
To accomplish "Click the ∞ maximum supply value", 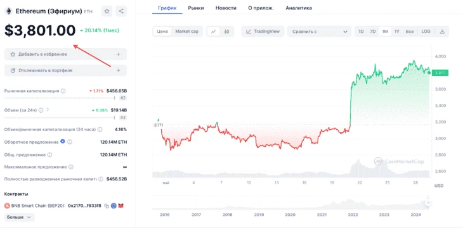I will 125,167.
